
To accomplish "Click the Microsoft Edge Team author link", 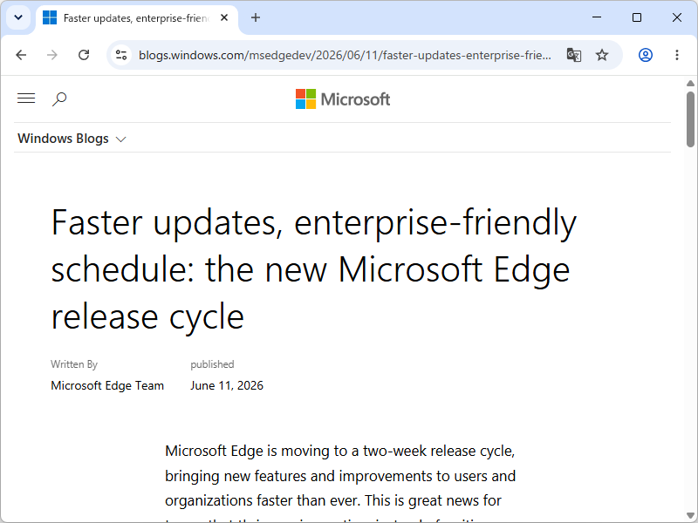I will click(x=107, y=385).
